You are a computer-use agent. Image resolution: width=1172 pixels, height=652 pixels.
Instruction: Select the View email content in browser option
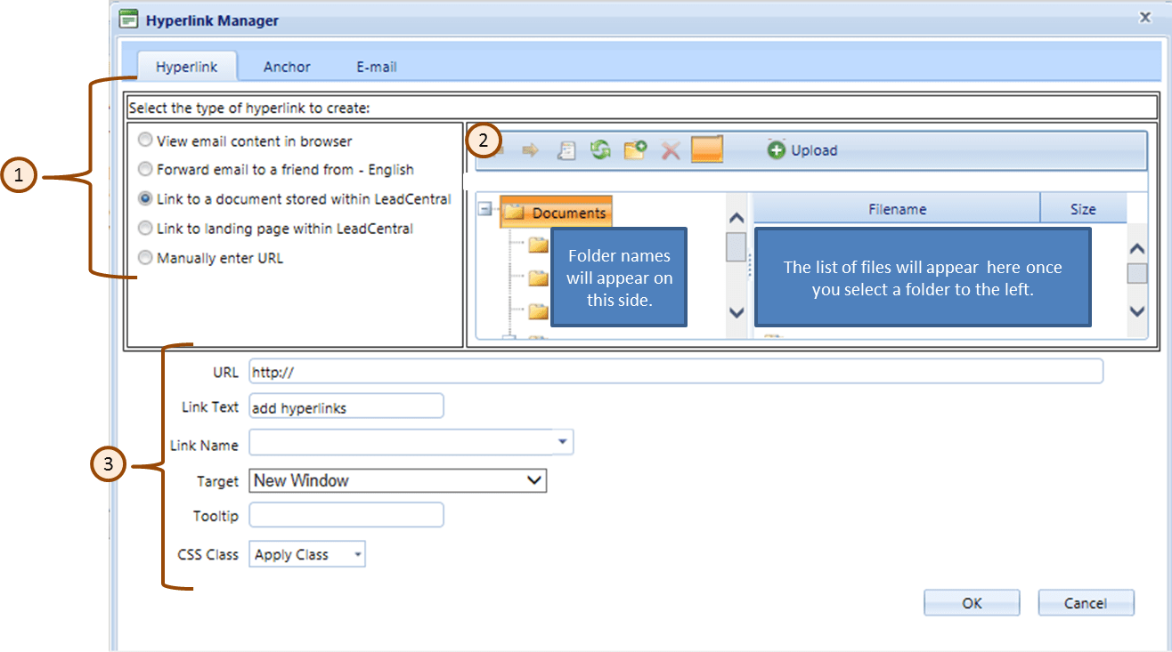point(144,140)
